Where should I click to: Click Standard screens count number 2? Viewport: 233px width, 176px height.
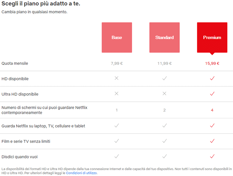pos(164,110)
